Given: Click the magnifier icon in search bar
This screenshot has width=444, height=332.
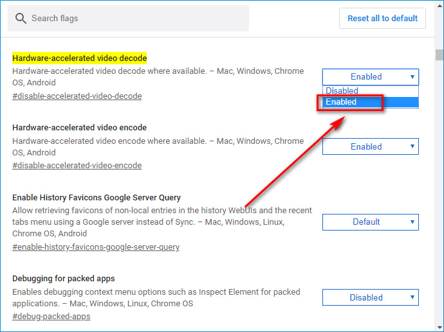Looking at the screenshot, I should tap(20, 19).
